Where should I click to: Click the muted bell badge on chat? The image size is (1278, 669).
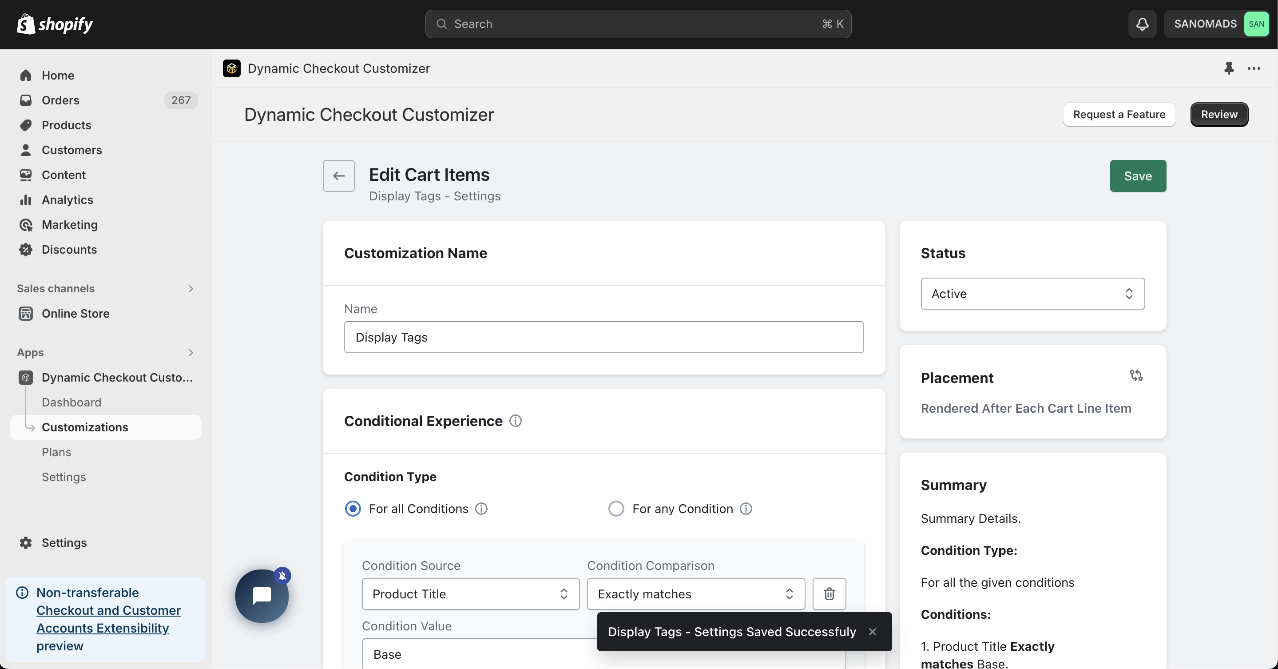[282, 576]
